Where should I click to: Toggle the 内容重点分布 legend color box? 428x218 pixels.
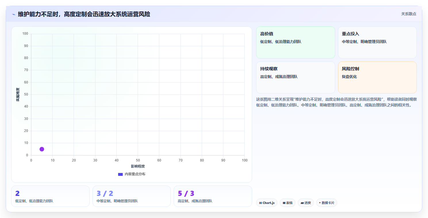(120, 174)
